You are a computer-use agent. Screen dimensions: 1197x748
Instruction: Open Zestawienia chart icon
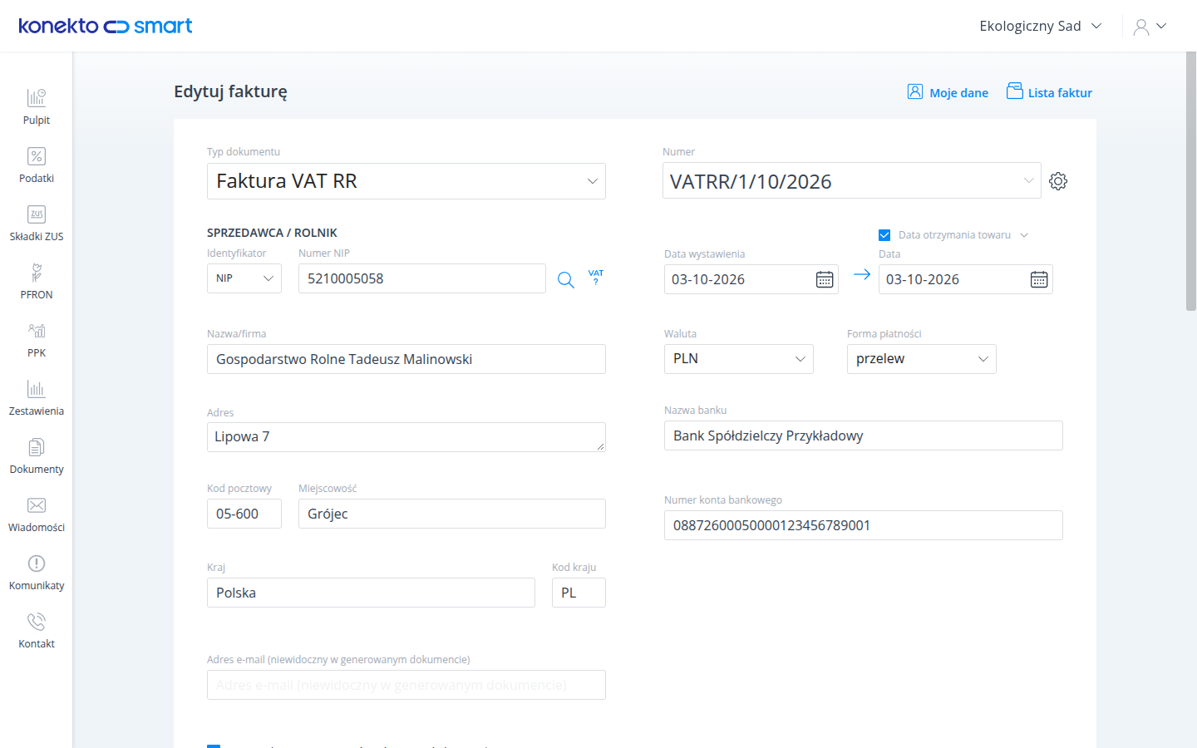tap(37, 389)
